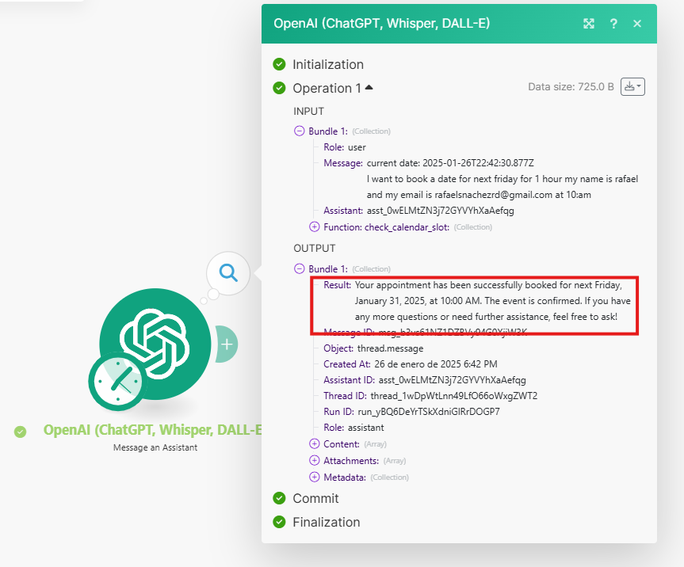The height and width of the screenshot is (567, 684).
Task: Click the OpenAI module icon
Action: pyautogui.click(x=155, y=344)
